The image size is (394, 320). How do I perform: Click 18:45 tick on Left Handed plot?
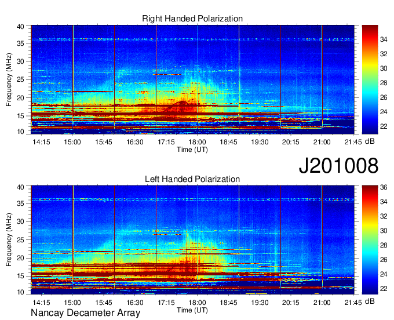(x=228, y=303)
